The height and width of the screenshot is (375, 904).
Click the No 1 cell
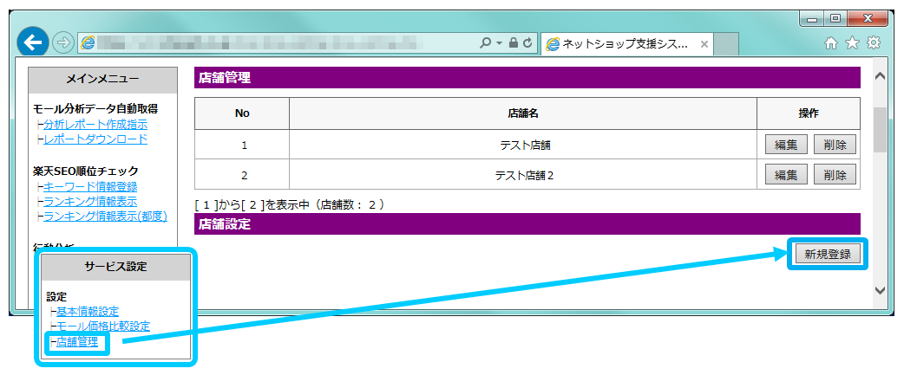tap(242, 145)
